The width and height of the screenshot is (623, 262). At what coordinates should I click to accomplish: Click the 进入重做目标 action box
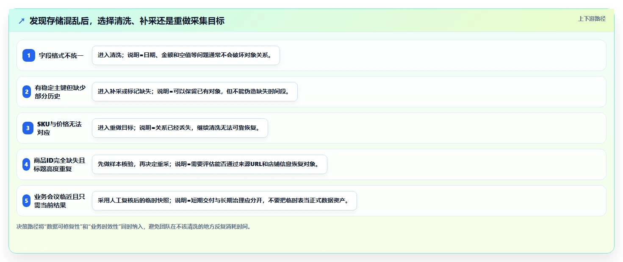point(180,128)
